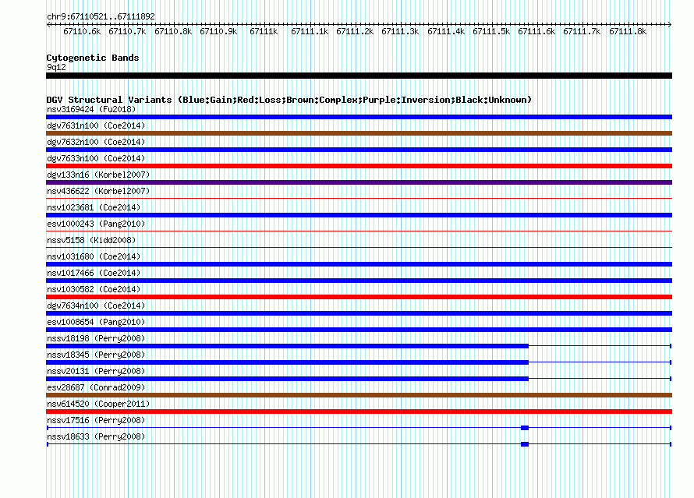Click ruler position 67110.8k
The image size is (694, 498).
coord(173,31)
